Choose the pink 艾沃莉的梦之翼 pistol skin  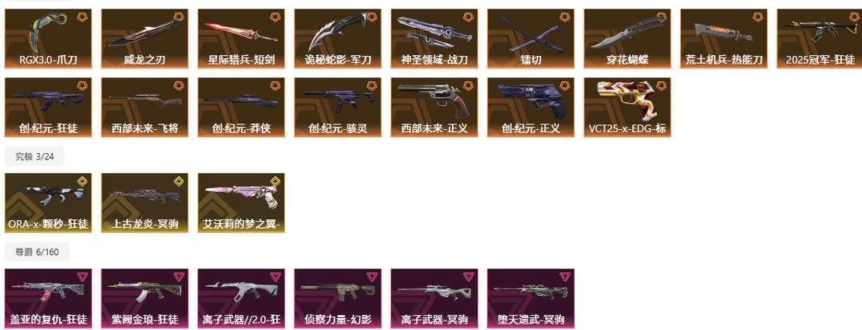(241, 203)
